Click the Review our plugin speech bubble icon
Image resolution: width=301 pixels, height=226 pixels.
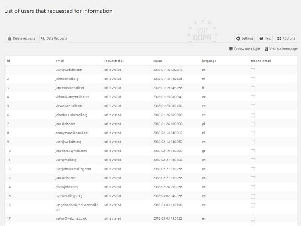click(x=231, y=49)
